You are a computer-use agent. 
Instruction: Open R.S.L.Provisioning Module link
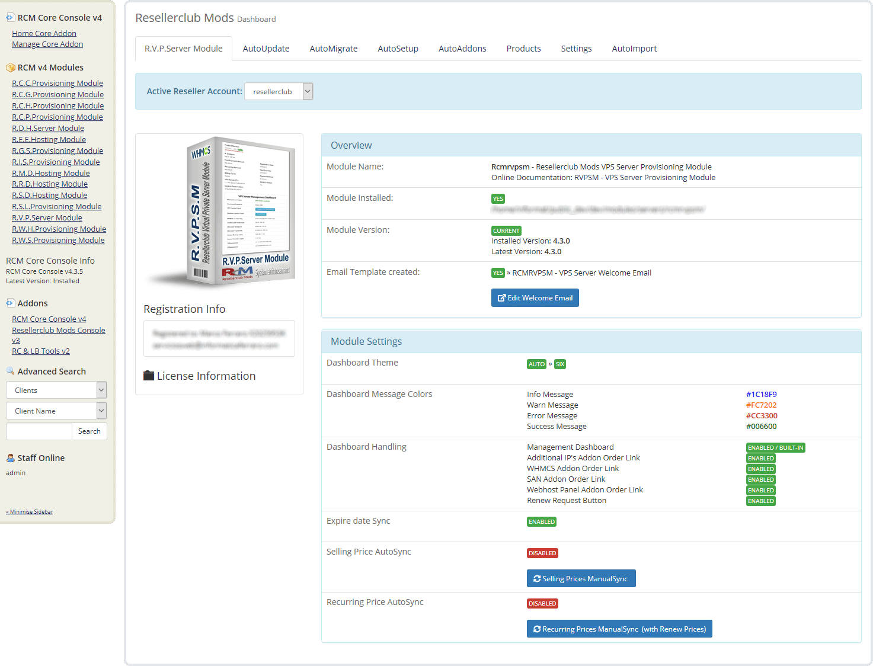click(56, 206)
